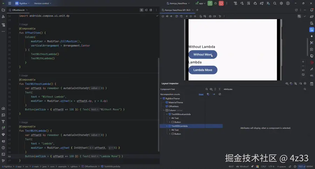Click the emulator record screen video icon
The height and width of the screenshot is (169, 315).
coord(214,16)
